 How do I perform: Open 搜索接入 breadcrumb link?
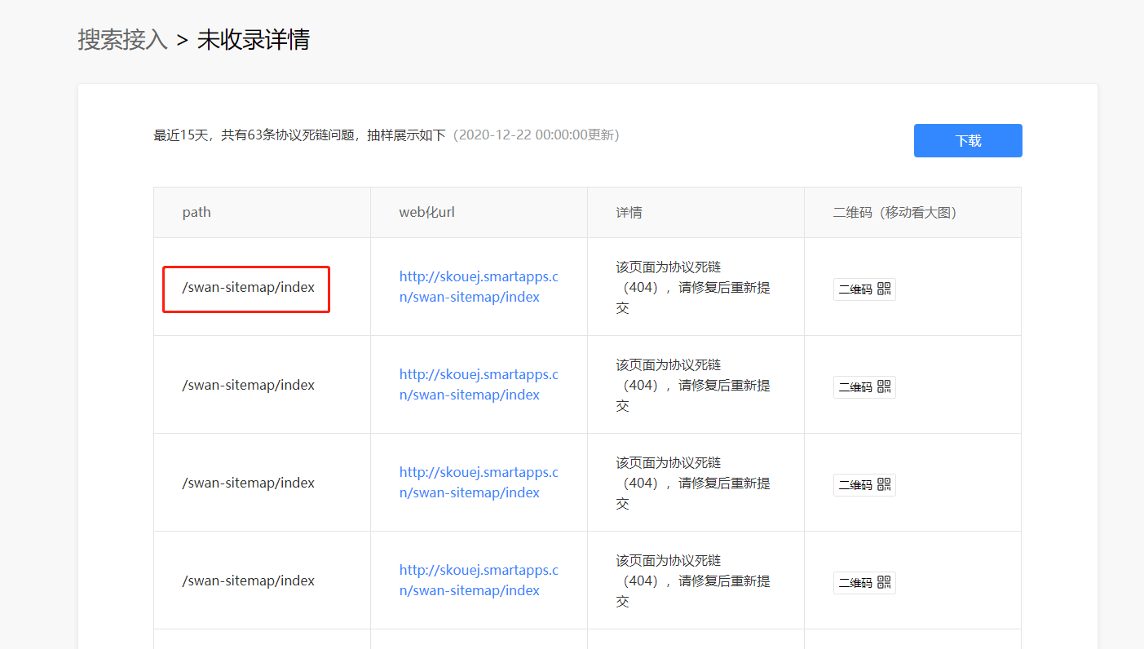[x=122, y=39]
